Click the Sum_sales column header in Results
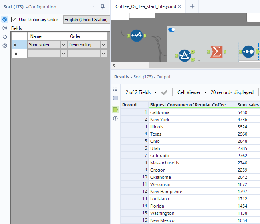The height and width of the screenshot is (224, 260). click(248, 105)
